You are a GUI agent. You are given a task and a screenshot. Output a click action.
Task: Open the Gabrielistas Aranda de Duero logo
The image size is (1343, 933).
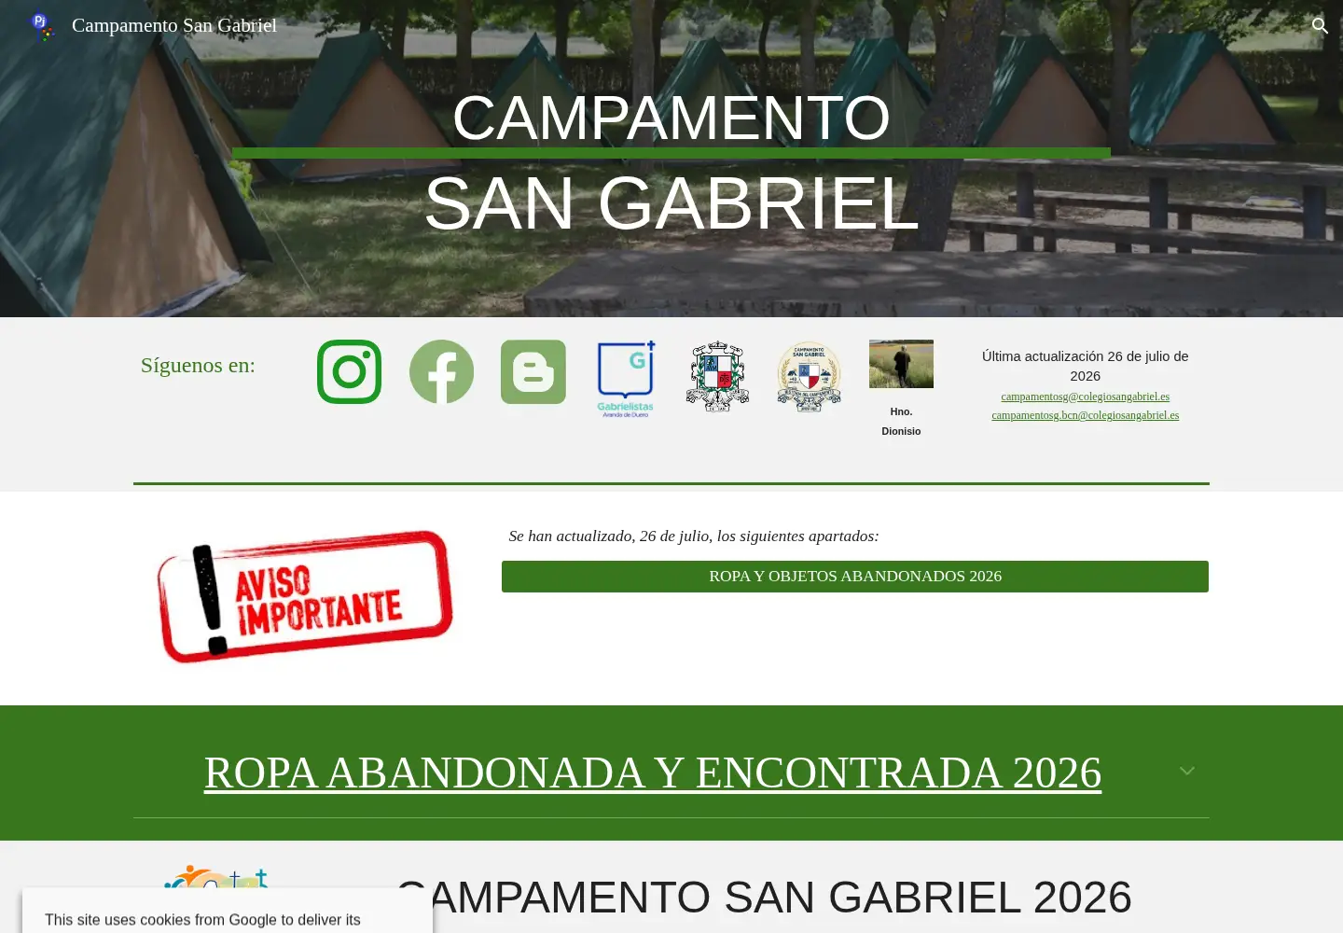pyautogui.click(x=626, y=379)
